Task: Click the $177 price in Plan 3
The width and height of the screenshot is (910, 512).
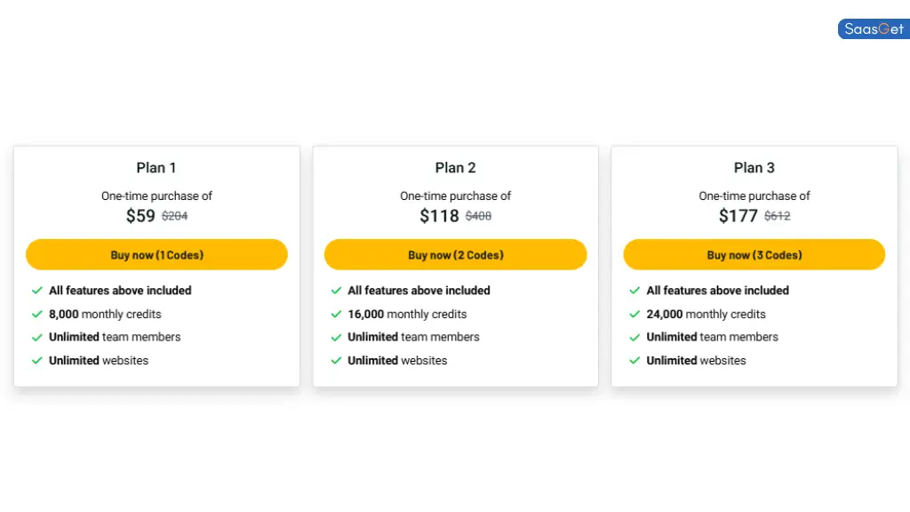Action: tap(738, 216)
